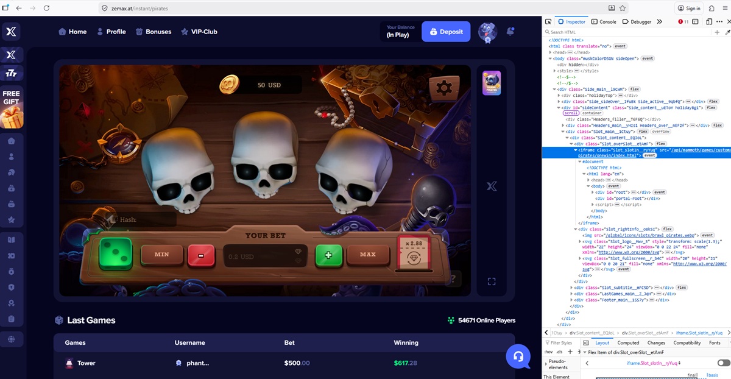Expand the Slot_subtitle div node
This screenshot has height=379, width=731.
pos(572,287)
